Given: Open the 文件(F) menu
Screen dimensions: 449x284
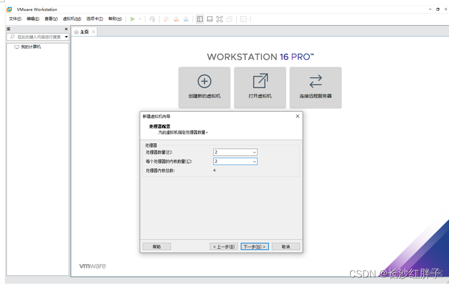Looking at the screenshot, I should (x=15, y=19).
